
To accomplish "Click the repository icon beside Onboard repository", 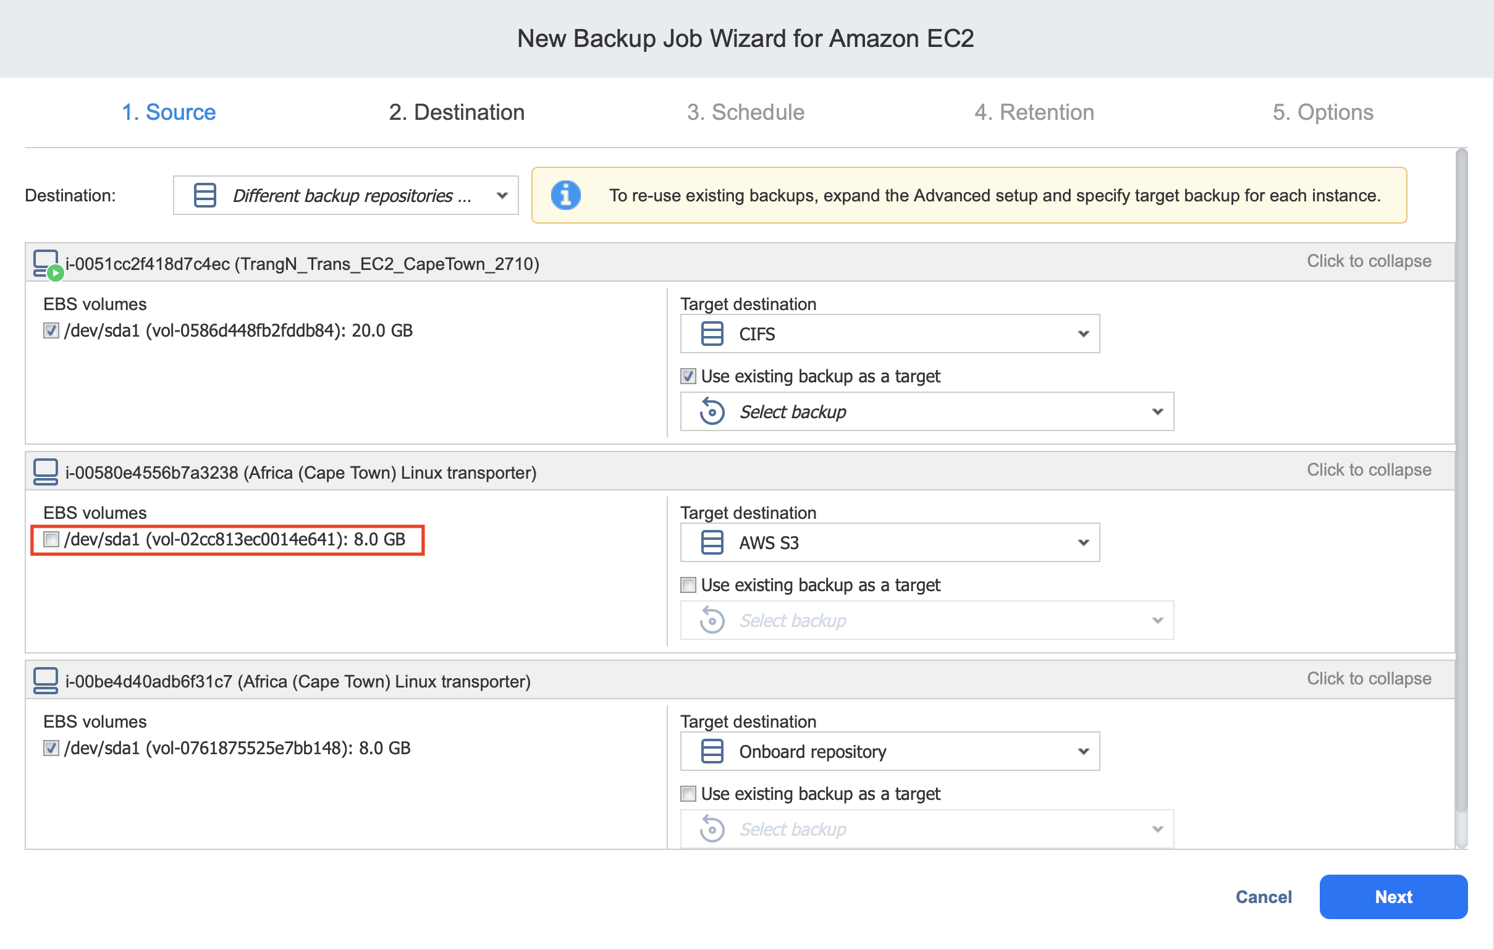I will [x=712, y=752].
